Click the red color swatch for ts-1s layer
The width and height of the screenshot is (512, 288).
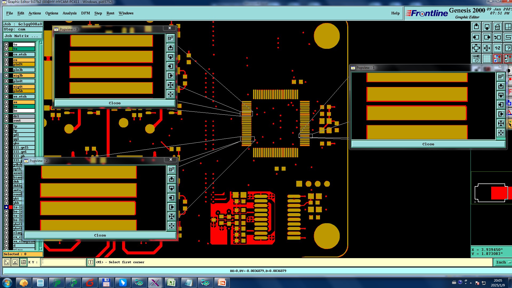pyautogui.click(x=11, y=207)
